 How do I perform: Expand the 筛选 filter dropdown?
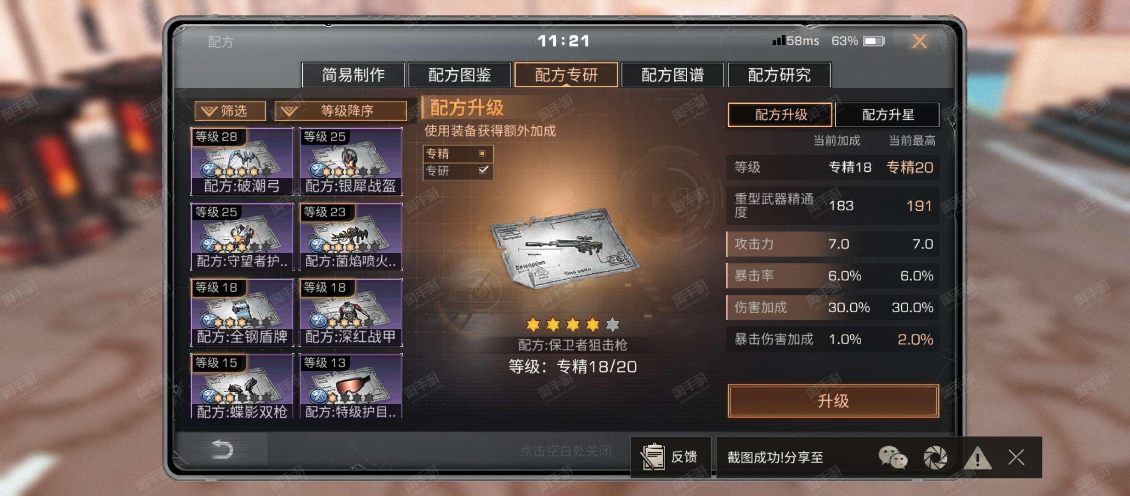(x=230, y=111)
